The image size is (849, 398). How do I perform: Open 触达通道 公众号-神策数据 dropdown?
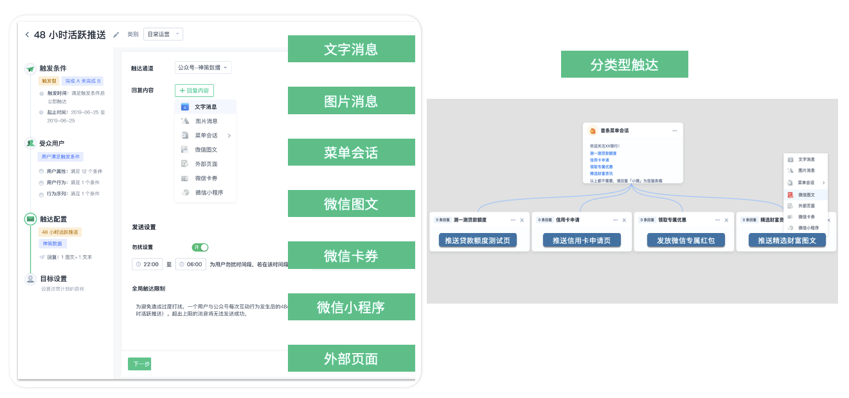click(203, 67)
